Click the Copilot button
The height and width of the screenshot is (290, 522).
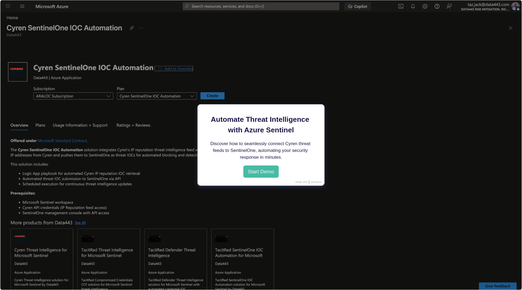coord(358,6)
